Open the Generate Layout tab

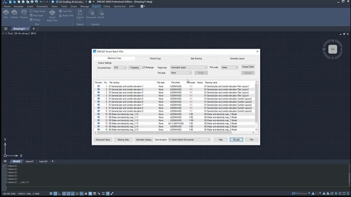coord(237,58)
